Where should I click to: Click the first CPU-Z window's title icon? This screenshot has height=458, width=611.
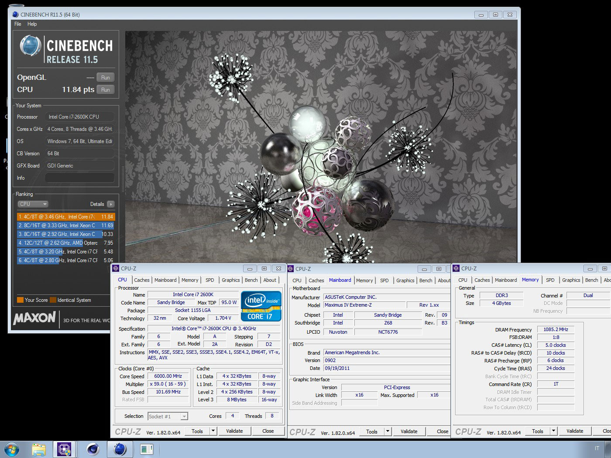(116, 269)
